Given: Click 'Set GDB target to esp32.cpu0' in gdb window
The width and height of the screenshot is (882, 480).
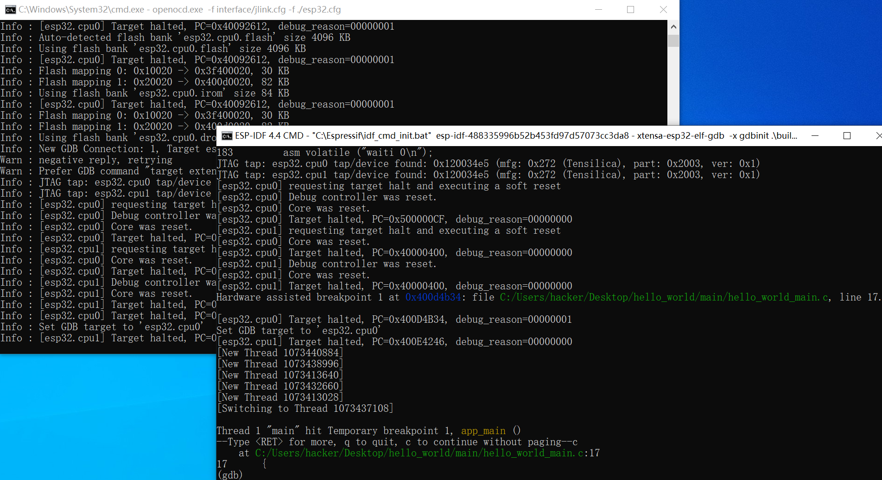Looking at the screenshot, I should pos(299,331).
